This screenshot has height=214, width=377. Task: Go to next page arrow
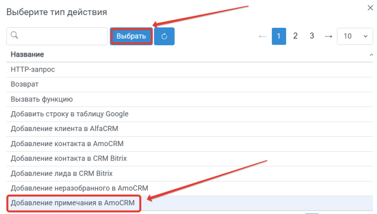(x=328, y=36)
